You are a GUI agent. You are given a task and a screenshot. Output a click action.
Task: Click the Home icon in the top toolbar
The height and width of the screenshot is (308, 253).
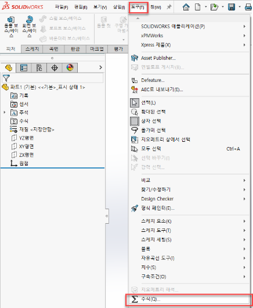[x=186, y=7]
